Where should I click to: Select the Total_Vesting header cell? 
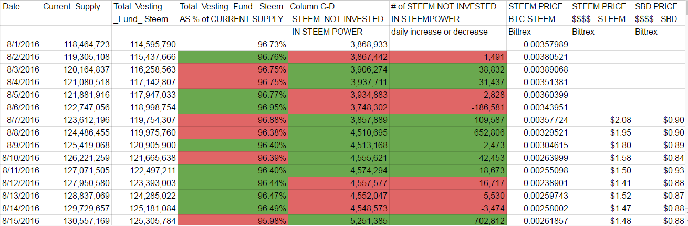coord(138,7)
